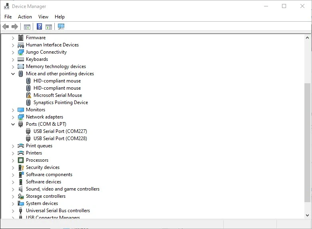This screenshot has width=312, height=229.
Task: Select the USB Serial Port (COM227) device
Action: pyautogui.click(x=60, y=131)
